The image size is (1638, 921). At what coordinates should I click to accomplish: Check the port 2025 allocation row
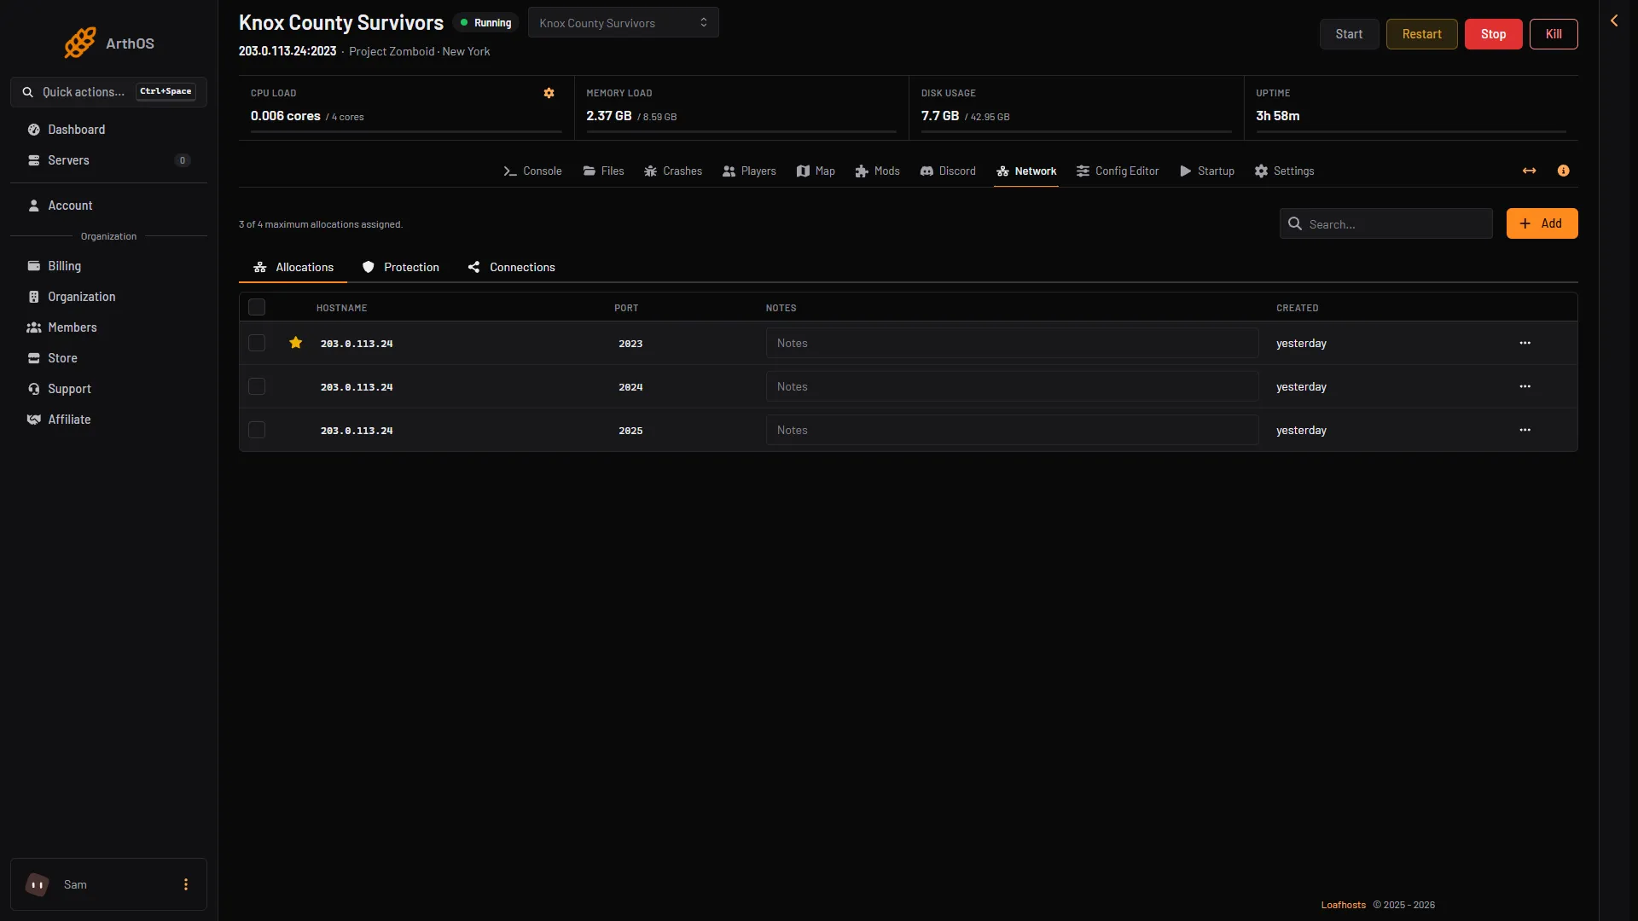pos(257,430)
